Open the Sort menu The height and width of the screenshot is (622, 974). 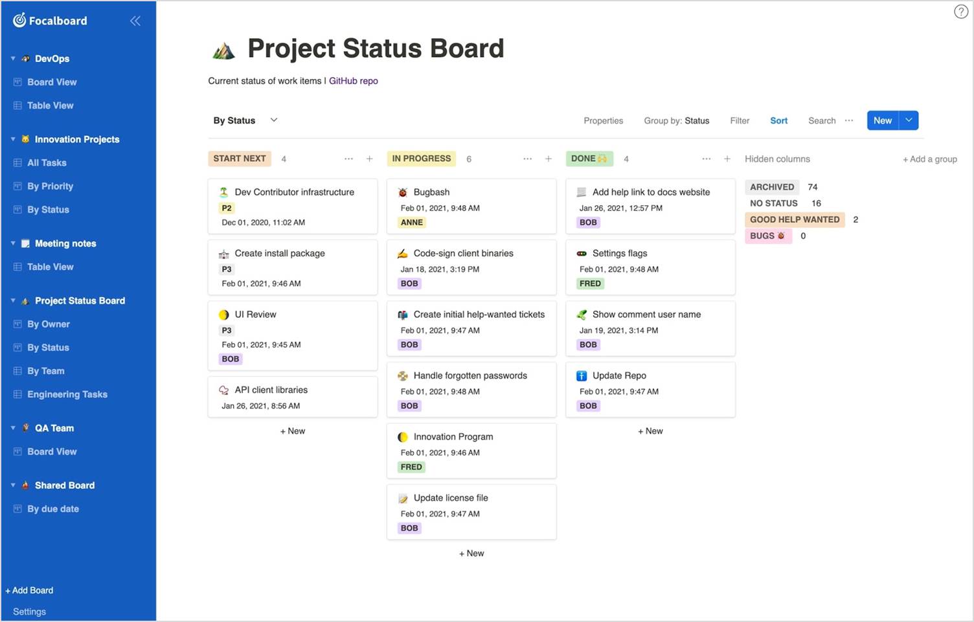[778, 120]
